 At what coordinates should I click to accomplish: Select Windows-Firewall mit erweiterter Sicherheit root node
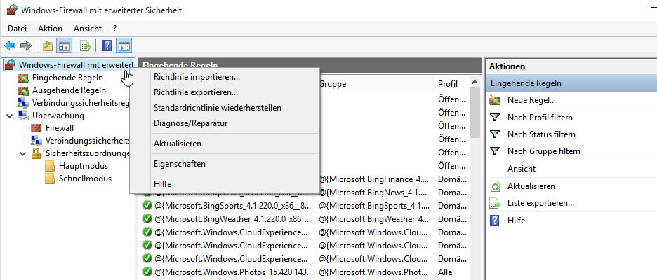point(76,65)
